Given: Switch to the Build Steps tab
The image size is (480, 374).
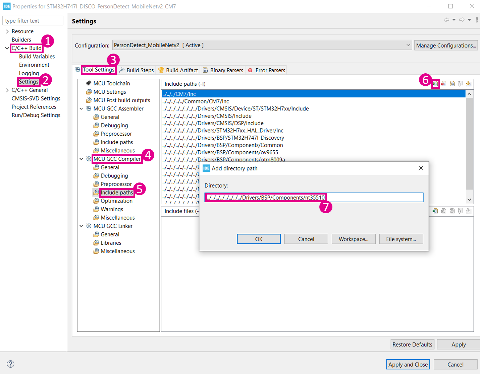Looking at the screenshot, I should point(137,70).
